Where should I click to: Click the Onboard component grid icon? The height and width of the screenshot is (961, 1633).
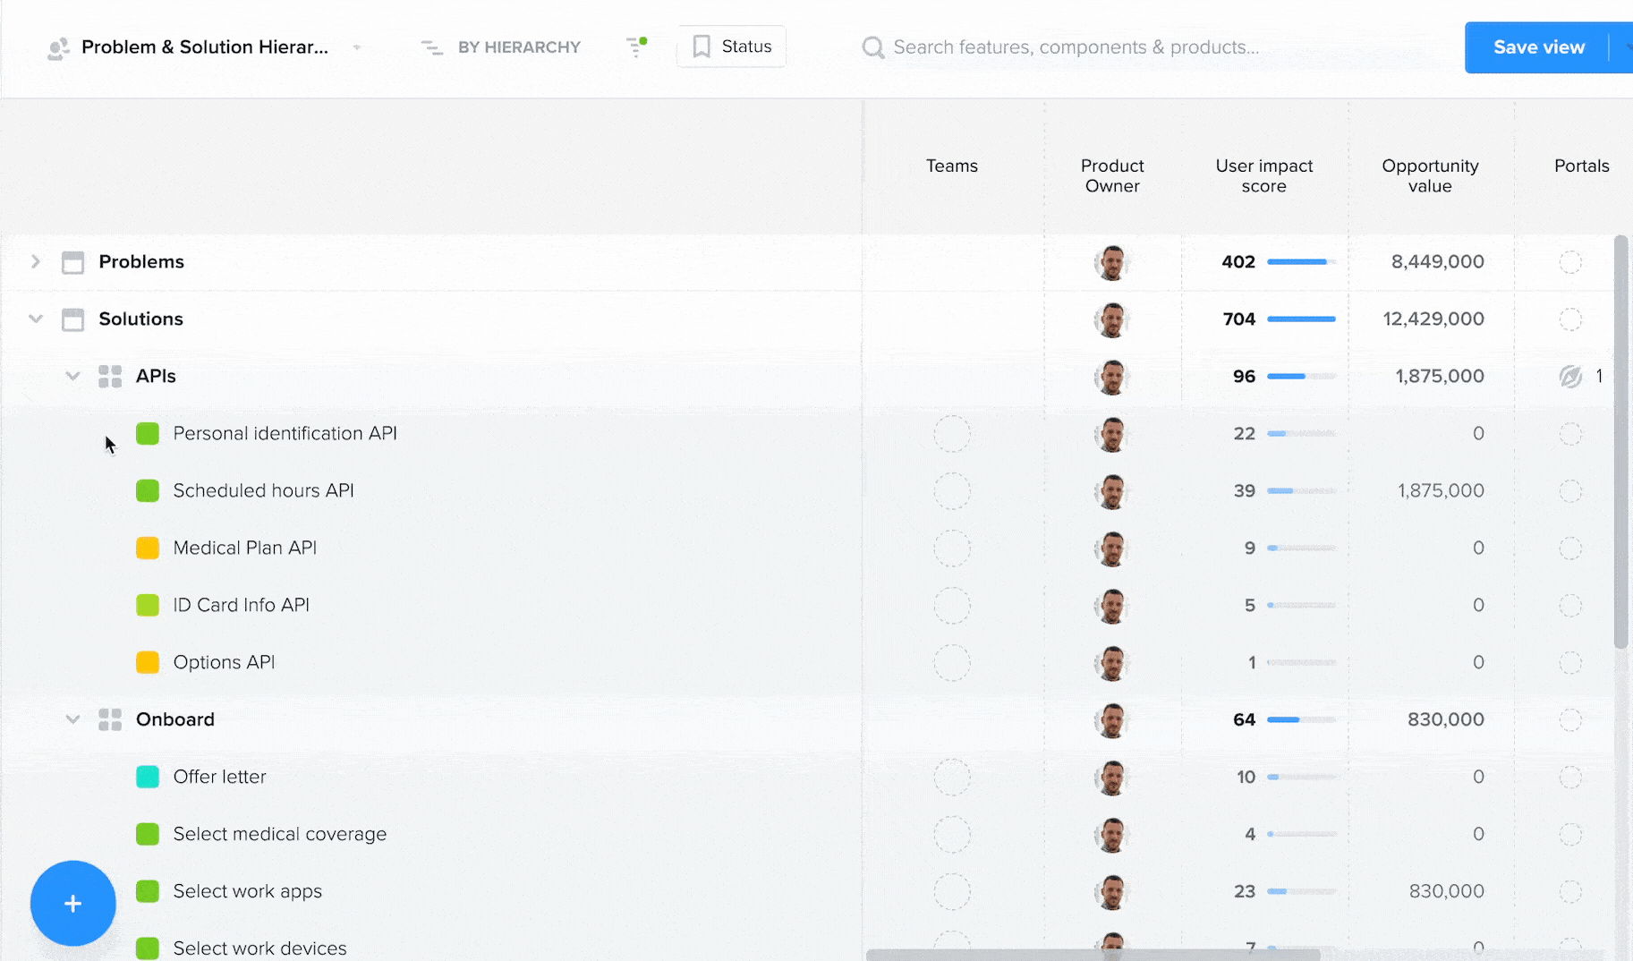click(110, 720)
